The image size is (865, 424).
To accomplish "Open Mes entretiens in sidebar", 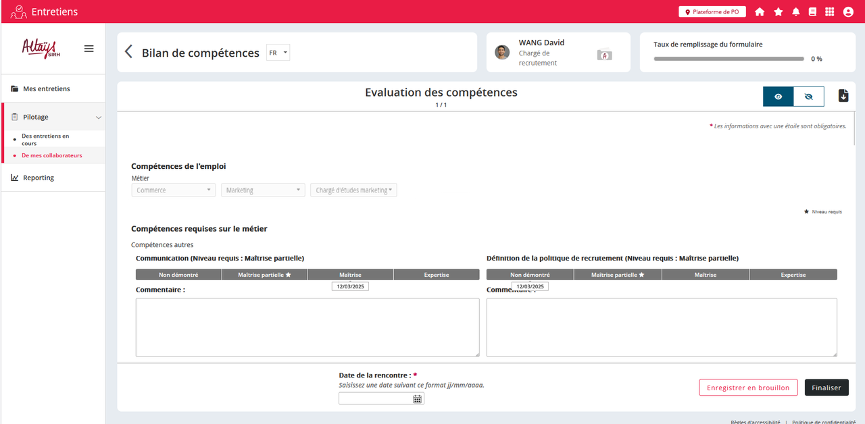I will click(x=46, y=89).
